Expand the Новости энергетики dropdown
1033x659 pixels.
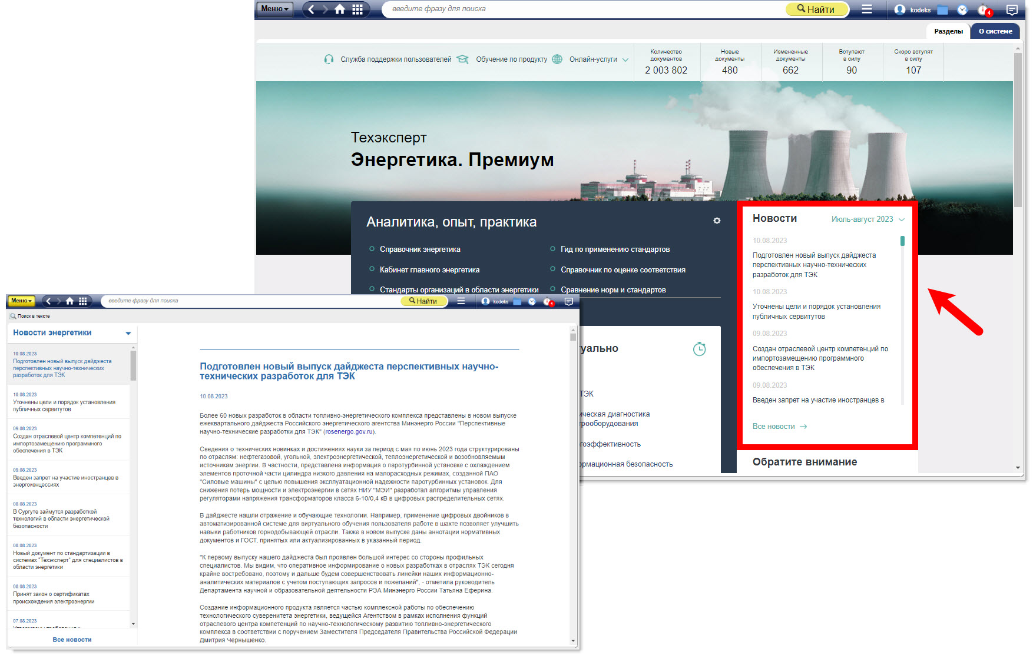pos(128,333)
